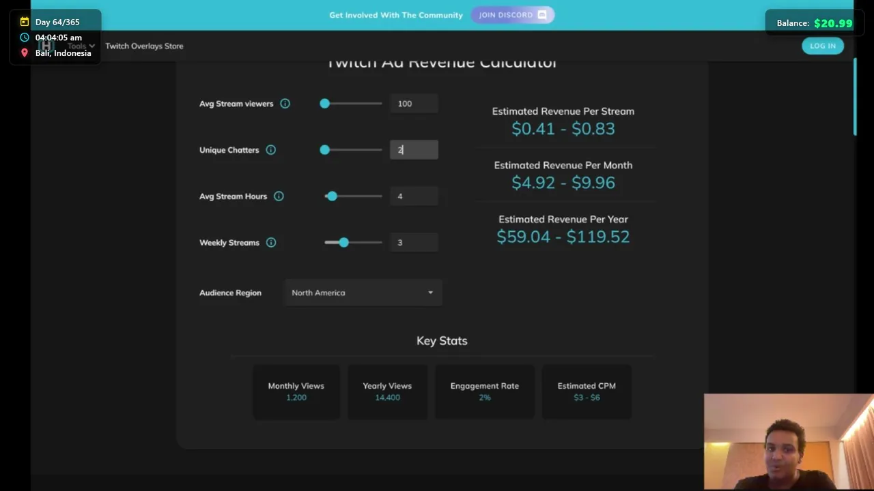The height and width of the screenshot is (491, 874).
Task: Click info icon beside Avg Stream Hours
Action: click(279, 196)
